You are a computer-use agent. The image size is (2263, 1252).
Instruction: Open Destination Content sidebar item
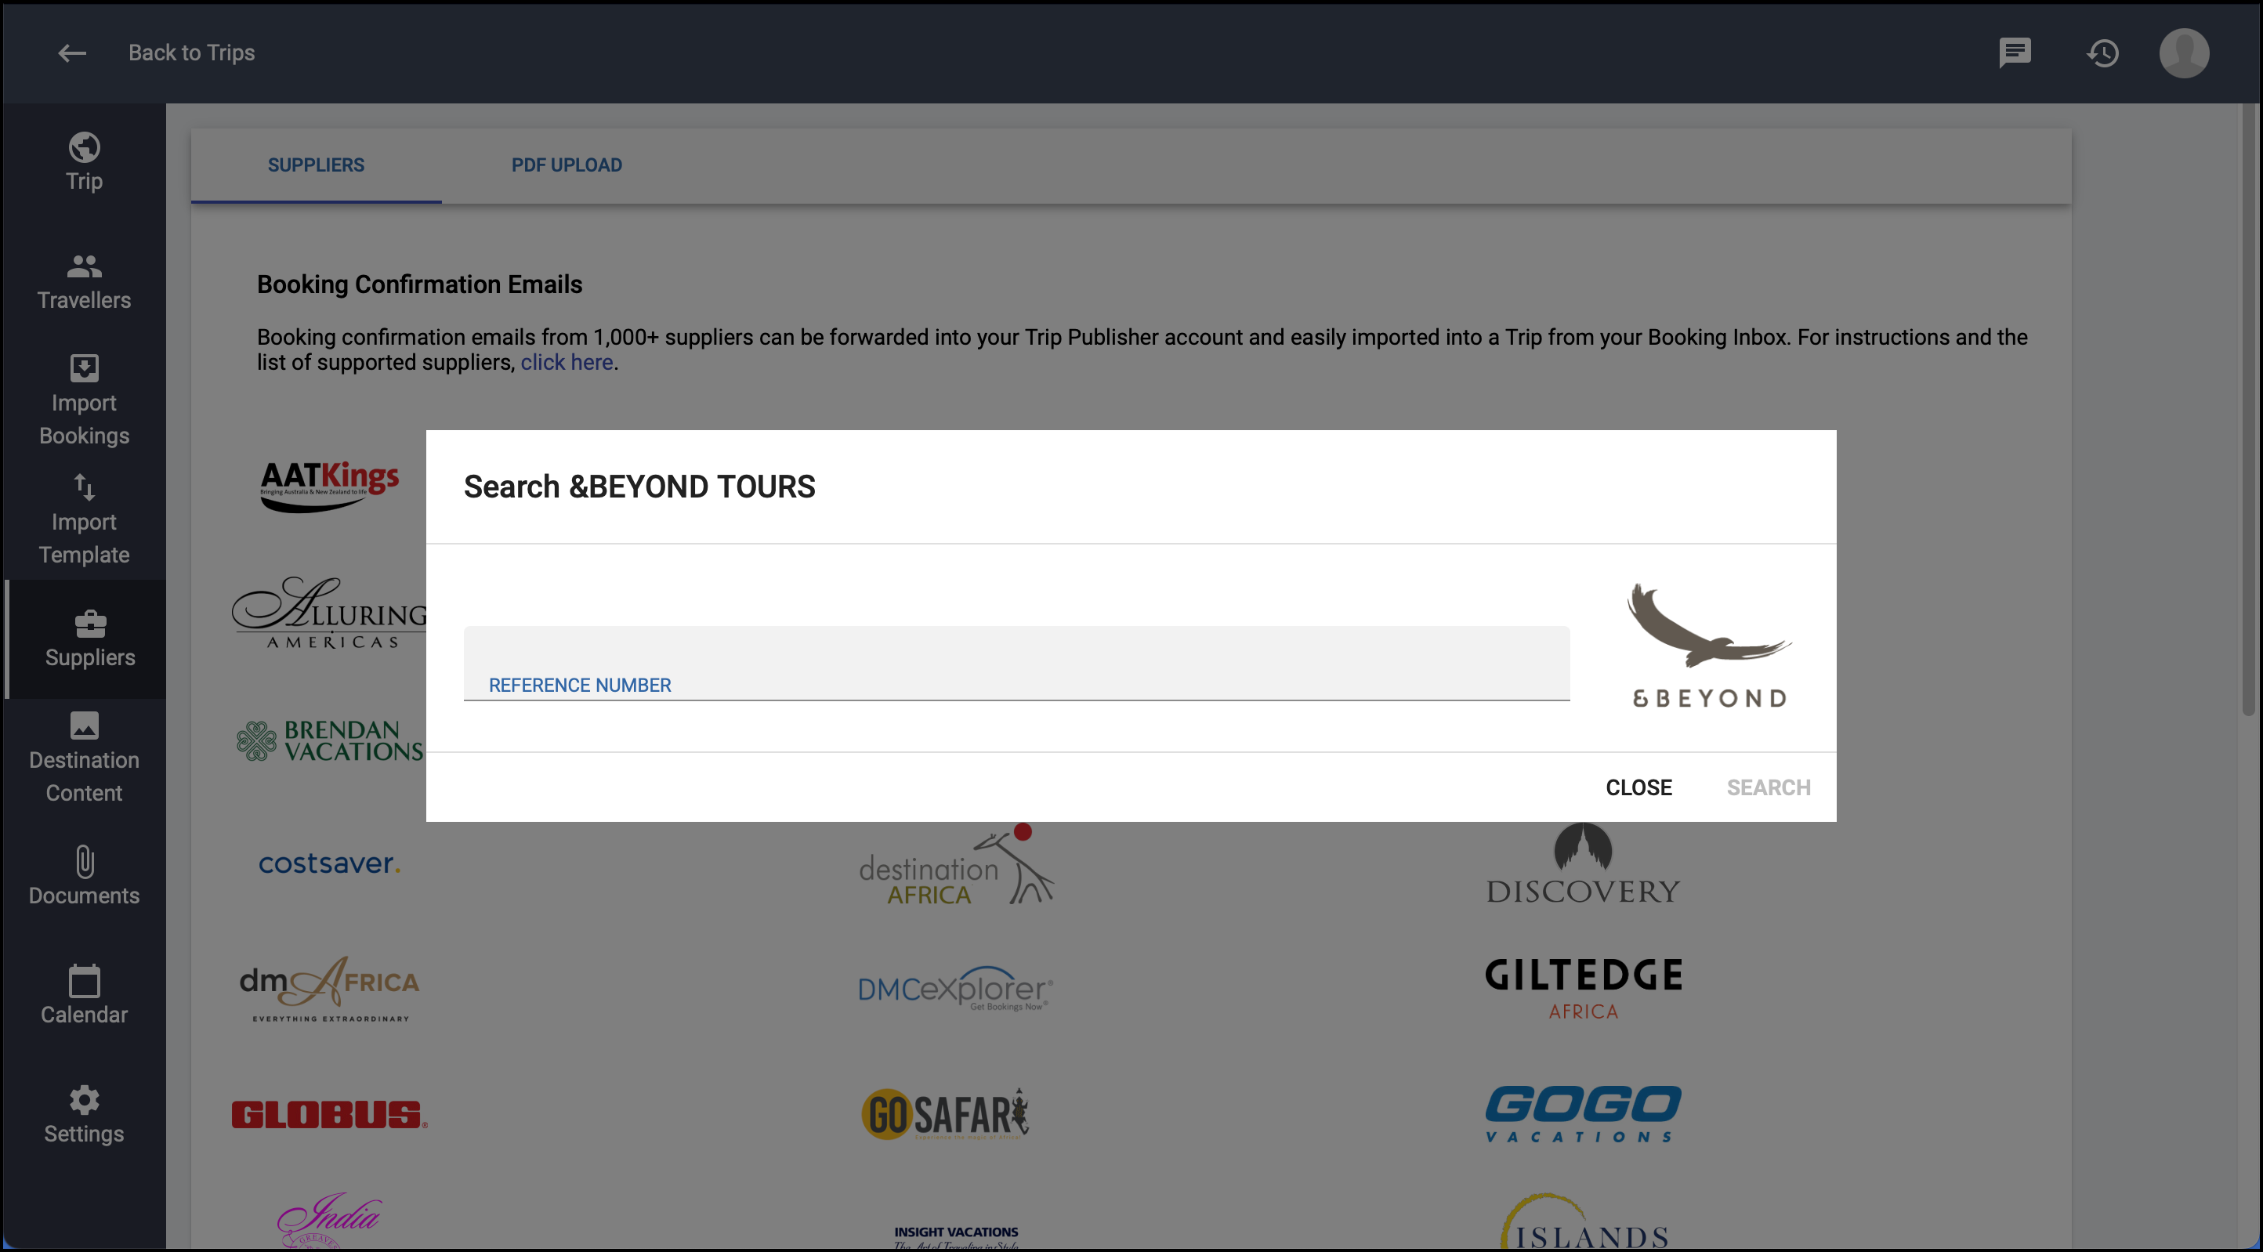(x=85, y=758)
